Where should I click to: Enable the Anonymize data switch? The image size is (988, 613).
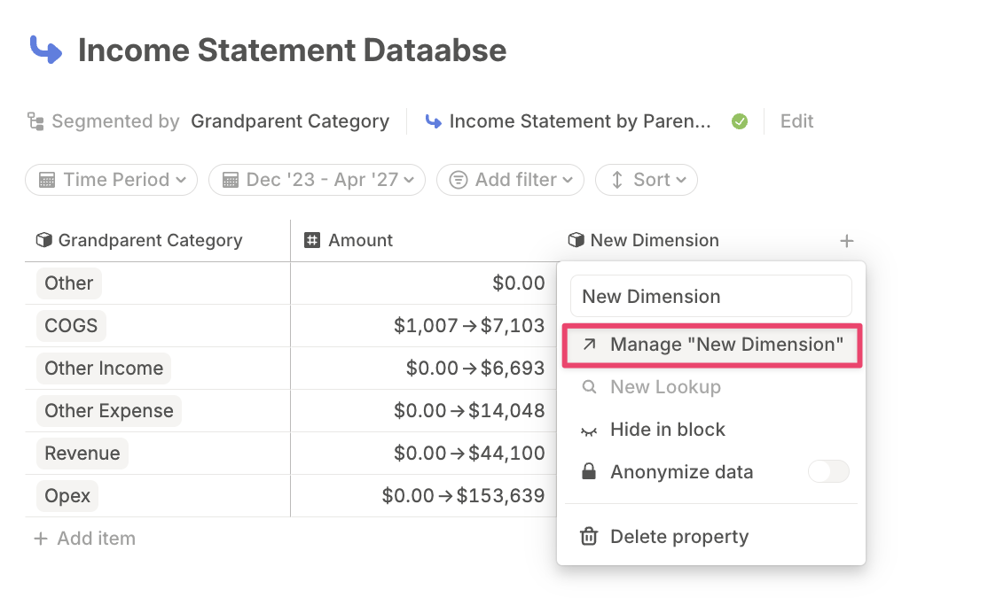828,472
